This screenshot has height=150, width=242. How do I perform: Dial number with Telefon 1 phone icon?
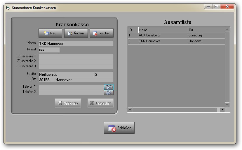pyautogui.click(x=109, y=87)
